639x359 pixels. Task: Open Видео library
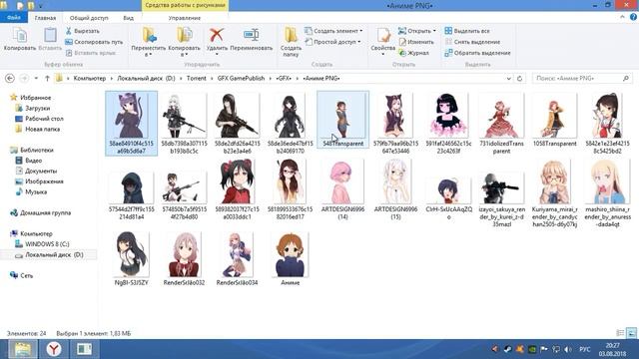33,161
